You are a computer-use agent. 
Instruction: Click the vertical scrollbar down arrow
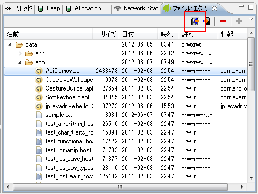click(251, 178)
